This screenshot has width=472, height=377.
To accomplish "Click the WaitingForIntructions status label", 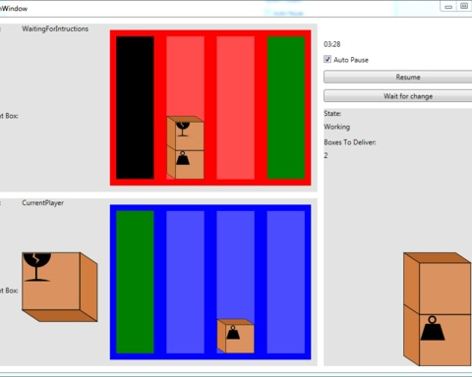I will tap(55, 28).
